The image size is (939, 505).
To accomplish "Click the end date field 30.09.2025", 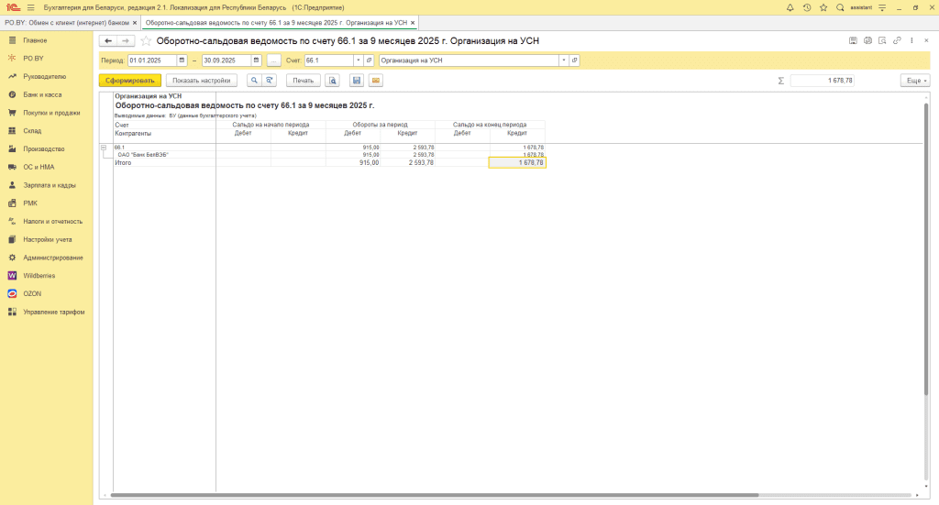I will (225, 60).
